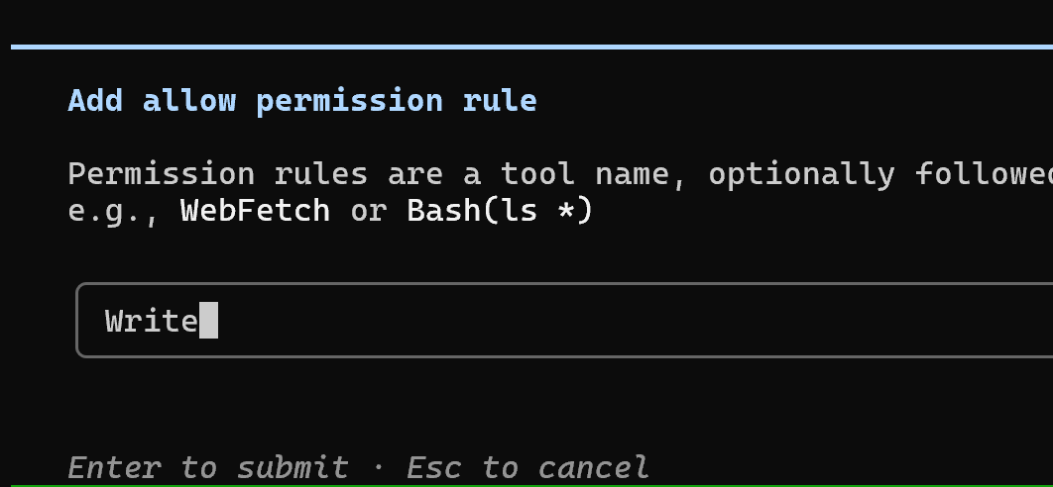Image resolution: width=1053 pixels, height=487 pixels.
Task: Click the empty area inside the input box
Action: point(632,321)
